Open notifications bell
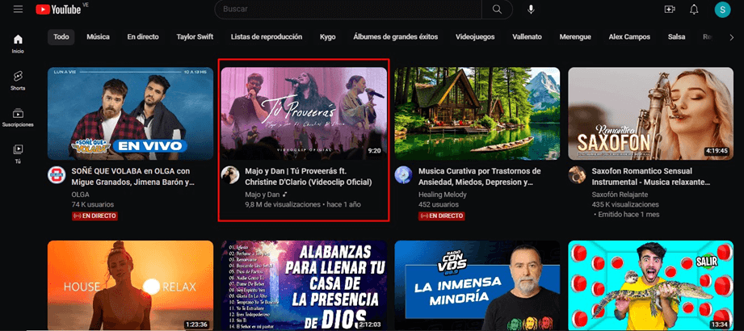 (694, 10)
